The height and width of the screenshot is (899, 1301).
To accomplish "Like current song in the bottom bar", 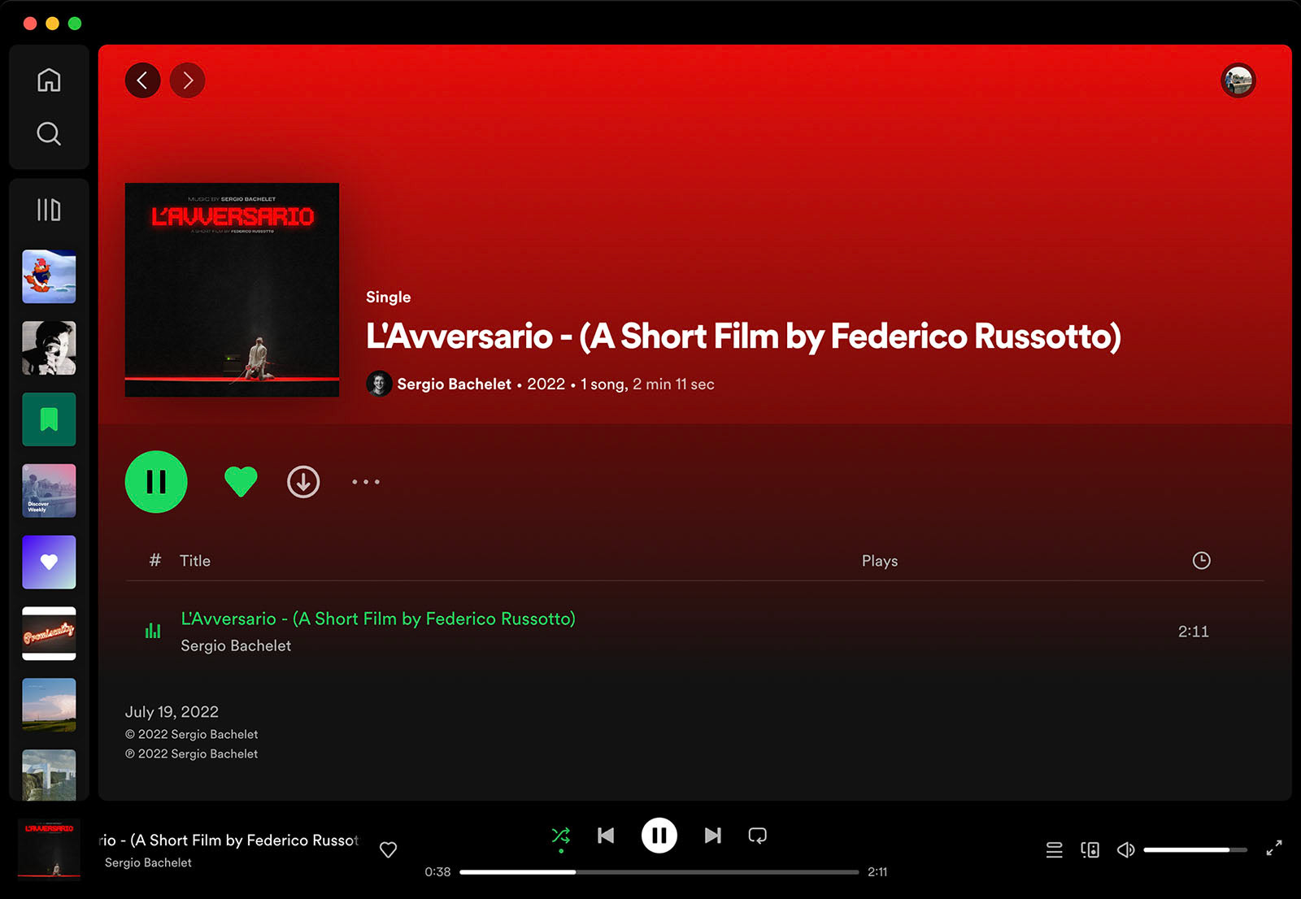I will pos(389,849).
